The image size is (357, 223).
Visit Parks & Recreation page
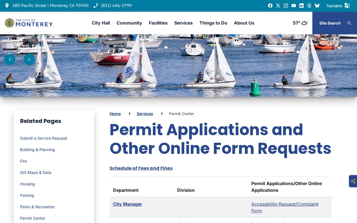click(x=37, y=207)
